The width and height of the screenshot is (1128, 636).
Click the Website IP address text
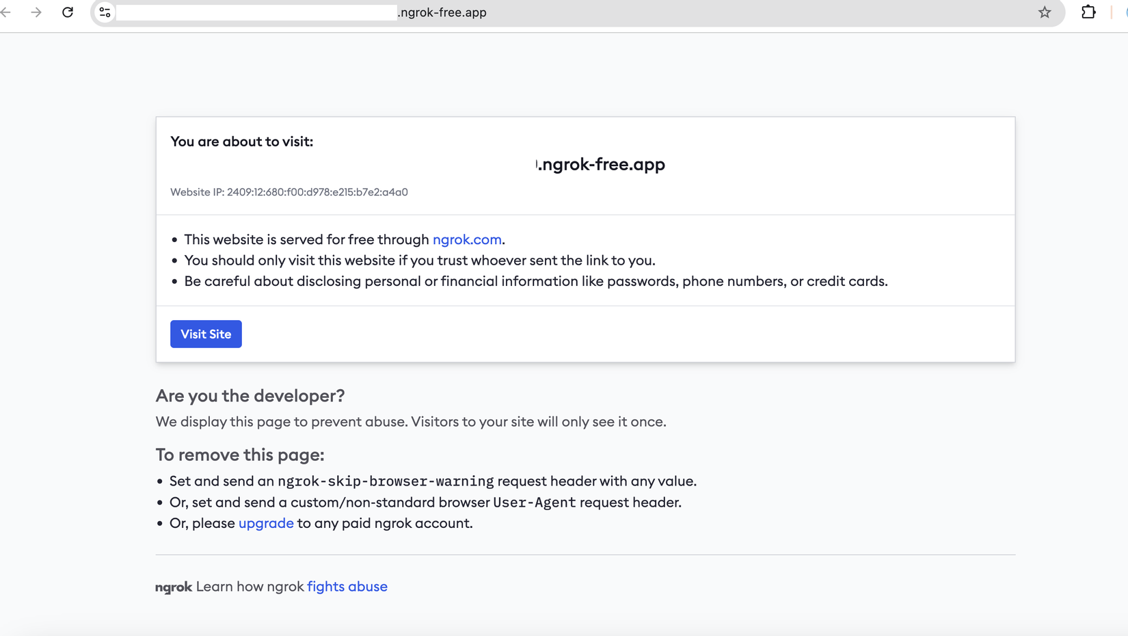coord(289,192)
